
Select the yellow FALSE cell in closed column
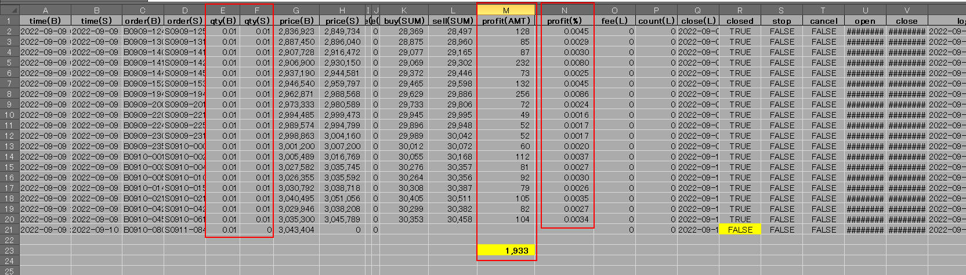coord(740,230)
